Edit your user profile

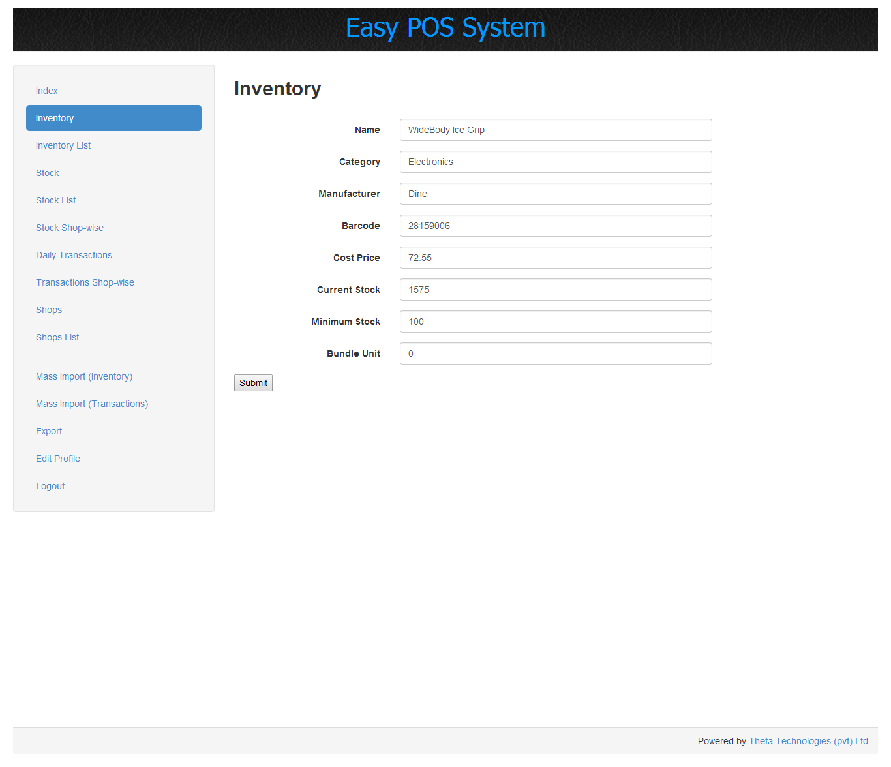57,459
